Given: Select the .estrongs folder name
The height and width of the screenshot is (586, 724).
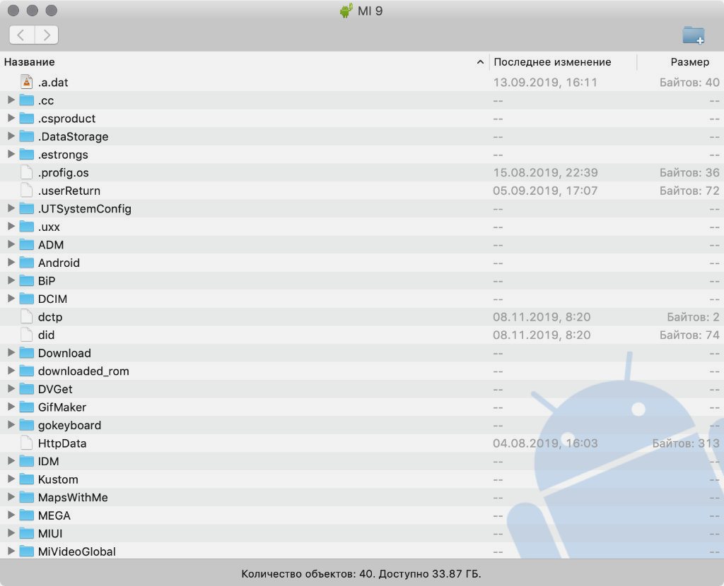Looking at the screenshot, I should click(x=63, y=155).
